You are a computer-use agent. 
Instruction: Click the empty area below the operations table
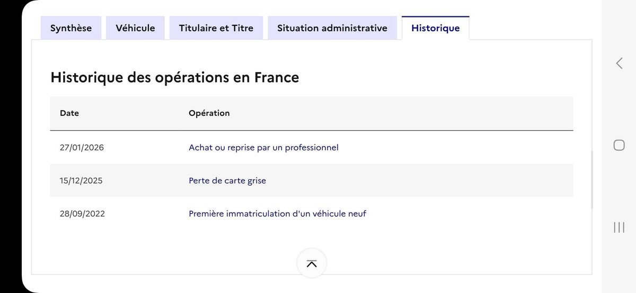(x=175, y=249)
